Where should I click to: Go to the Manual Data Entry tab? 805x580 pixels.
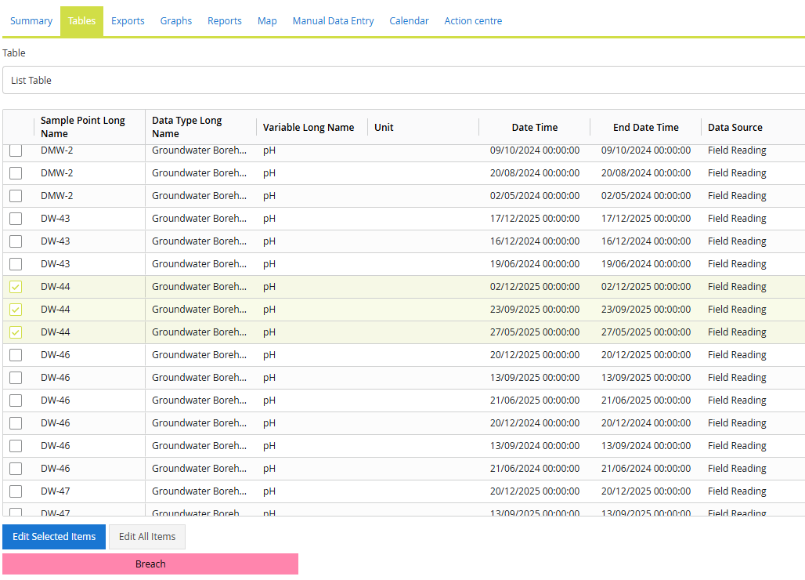point(333,21)
